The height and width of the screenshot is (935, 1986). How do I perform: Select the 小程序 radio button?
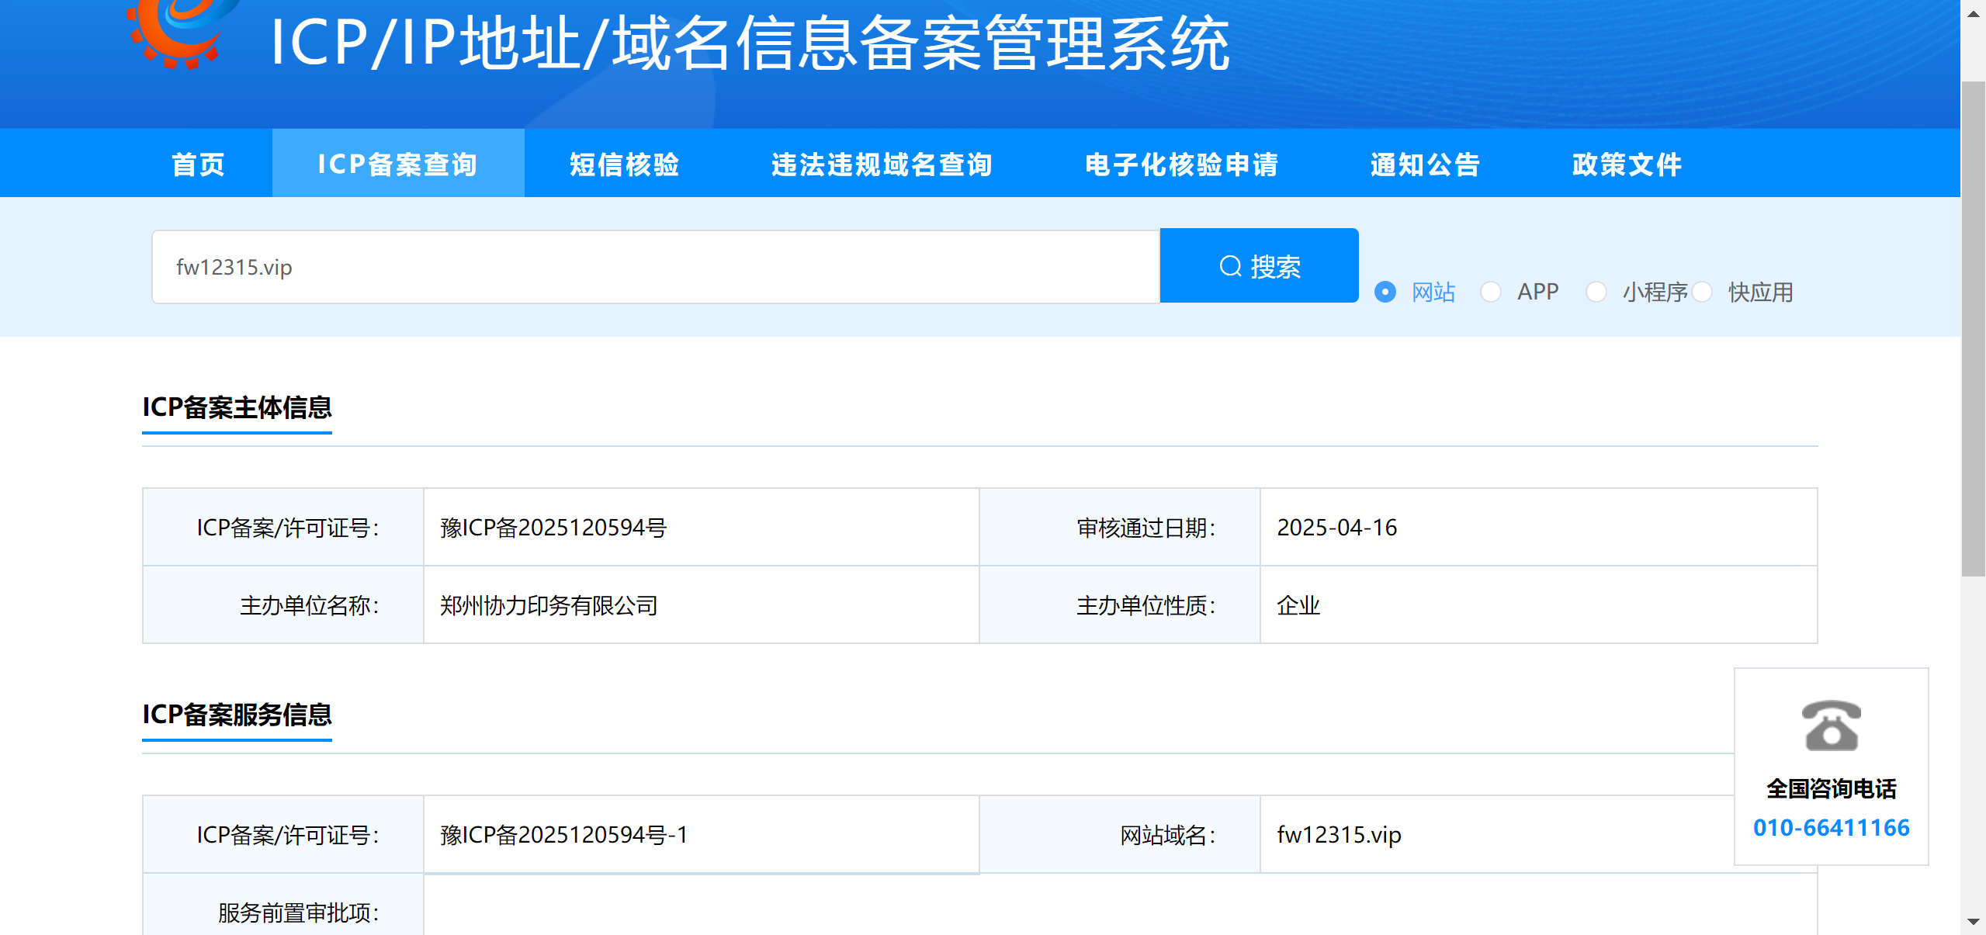pyautogui.click(x=1596, y=292)
